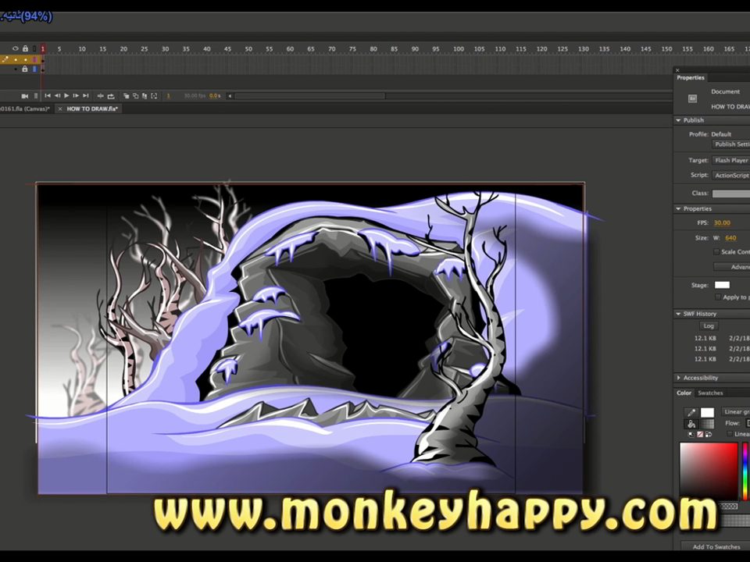Enable the Onion Skin icon

point(127,96)
